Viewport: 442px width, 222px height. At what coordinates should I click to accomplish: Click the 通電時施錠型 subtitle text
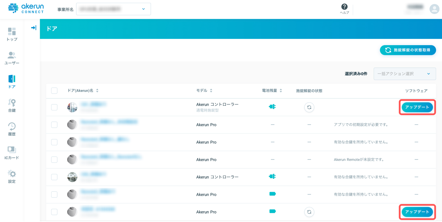pos(207,110)
